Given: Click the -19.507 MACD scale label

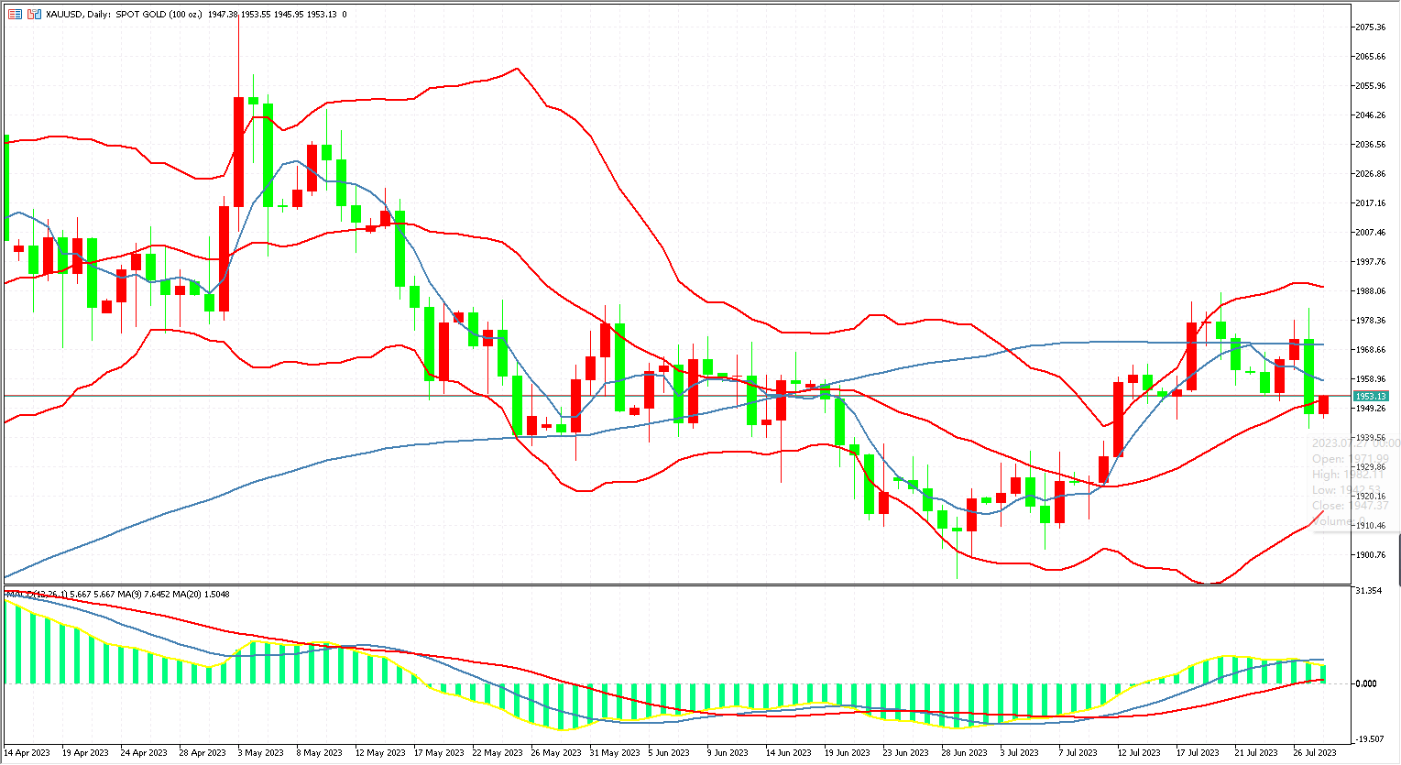Looking at the screenshot, I should click(x=1370, y=738).
